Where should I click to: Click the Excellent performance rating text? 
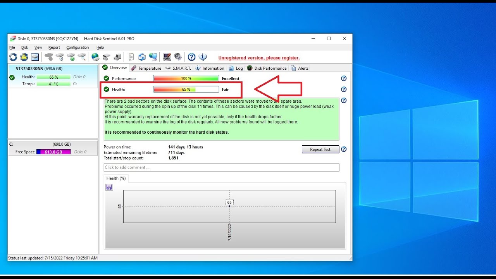[231, 79]
